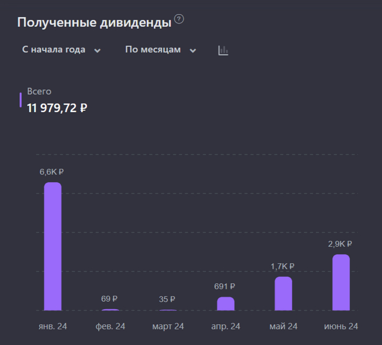Click the 691 ₽ value label
382x345 pixels.
pyautogui.click(x=225, y=286)
